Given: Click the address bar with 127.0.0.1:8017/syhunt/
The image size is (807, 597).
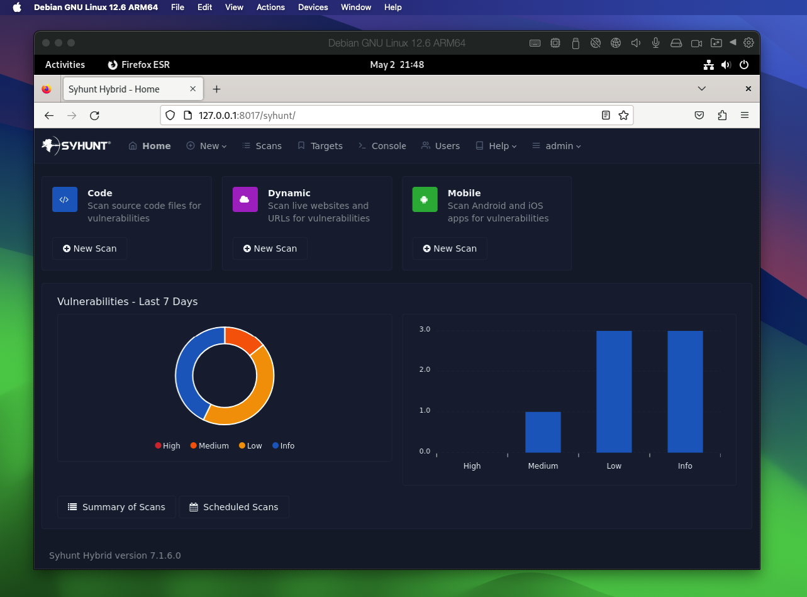Looking at the screenshot, I should pos(396,116).
